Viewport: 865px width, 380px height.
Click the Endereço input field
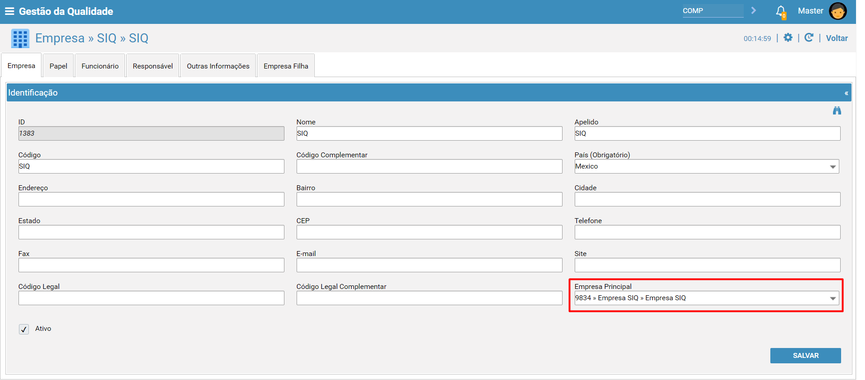(x=151, y=199)
